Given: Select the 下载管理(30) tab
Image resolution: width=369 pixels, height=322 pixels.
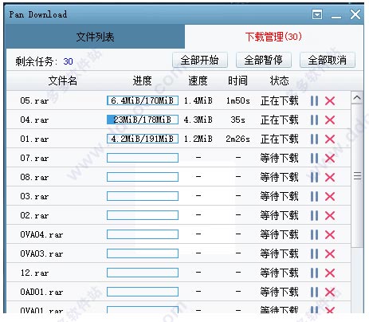Looking at the screenshot, I should pyautogui.click(x=273, y=37).
